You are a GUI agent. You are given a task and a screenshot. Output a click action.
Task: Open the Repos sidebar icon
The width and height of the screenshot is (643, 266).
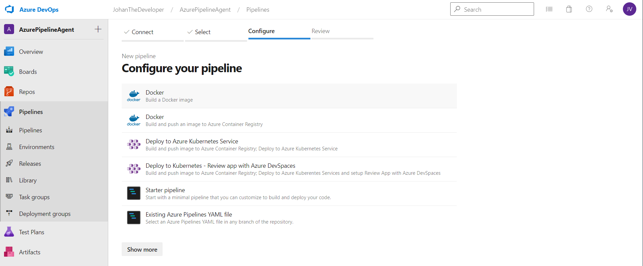[9, 92]
